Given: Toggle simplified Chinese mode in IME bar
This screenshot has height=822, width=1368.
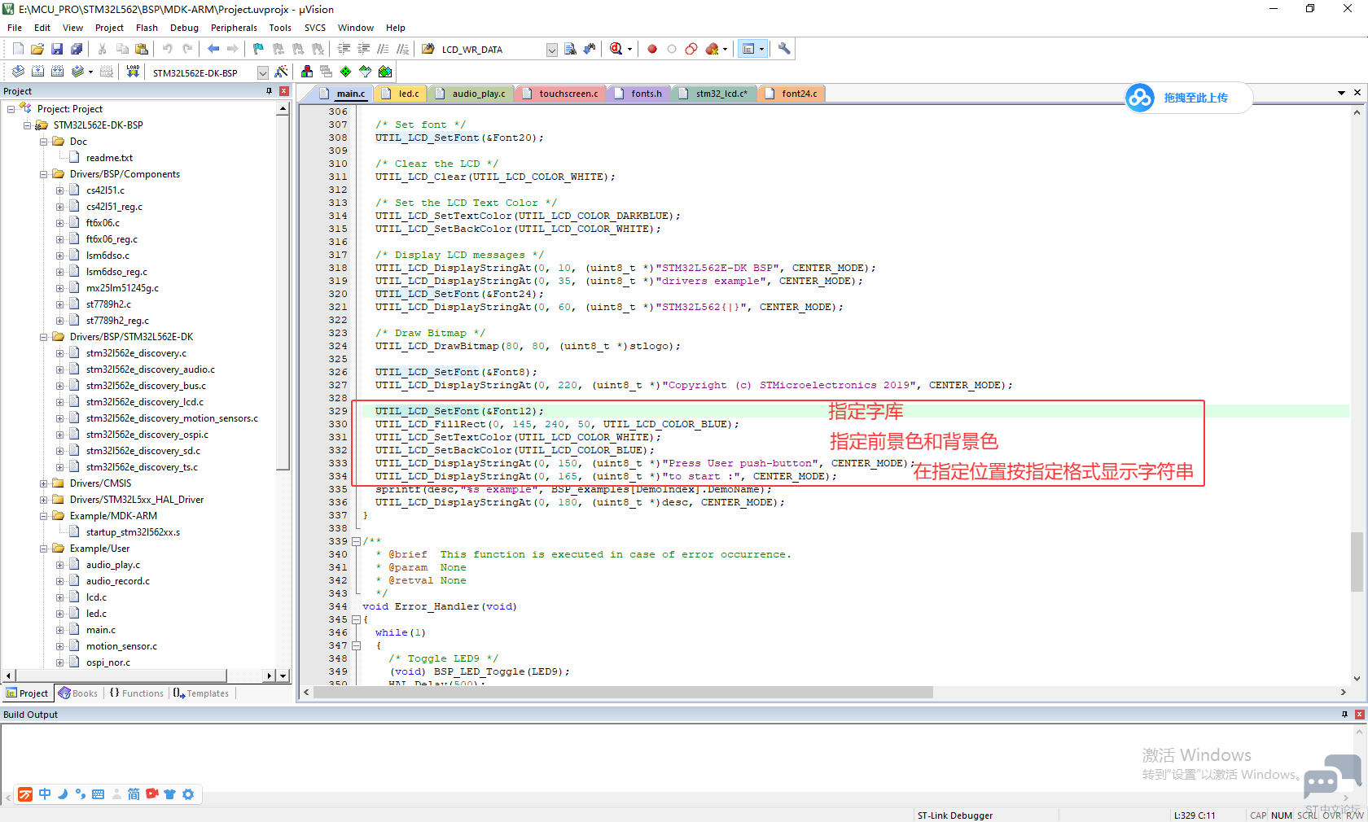Looking at the screenshot, I should 134,794.
